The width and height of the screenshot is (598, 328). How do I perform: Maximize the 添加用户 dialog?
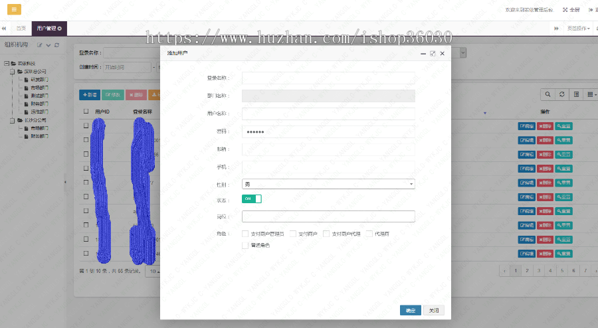tap(433, 53)
